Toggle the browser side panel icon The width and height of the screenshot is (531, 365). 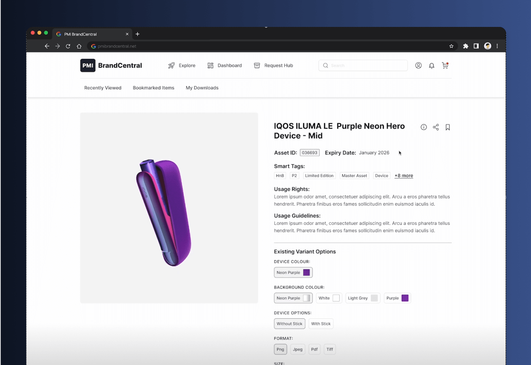click(x=476, y=46)
